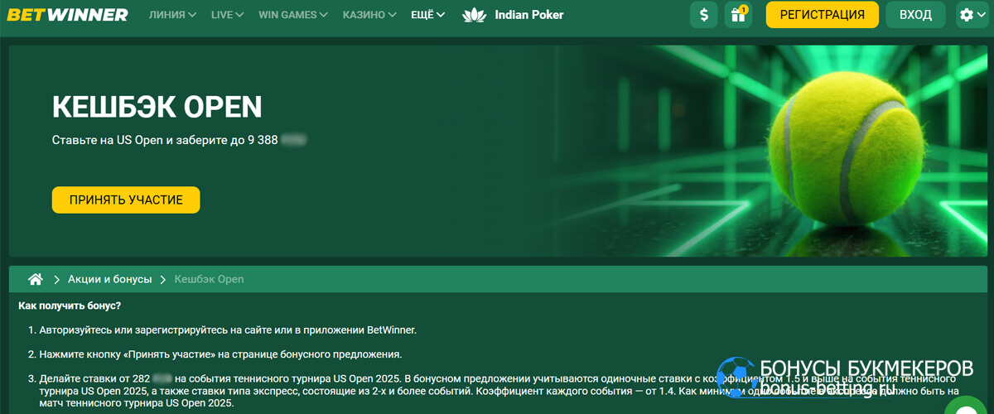The height and width of the screenshot is (414, 994).
Task: Go to home via breadcrumb house icon
Action: tap(35, 279)
